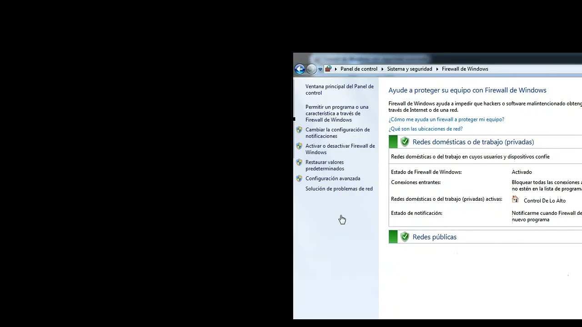
Task: Click Conexiones entrantes label
Action: point(416,183)
